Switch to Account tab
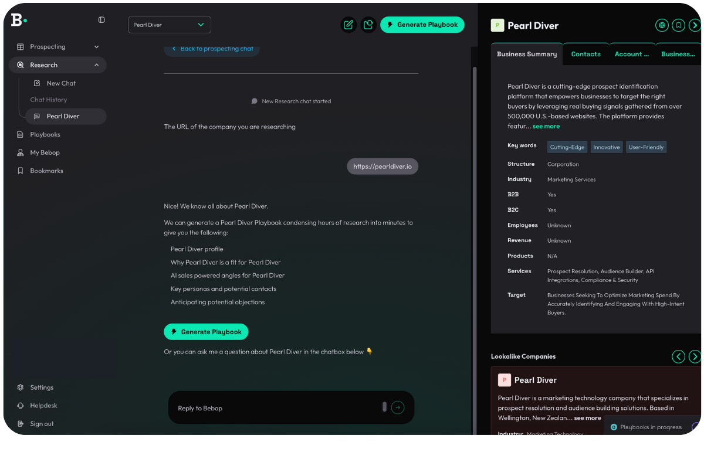 click(632, 54)
